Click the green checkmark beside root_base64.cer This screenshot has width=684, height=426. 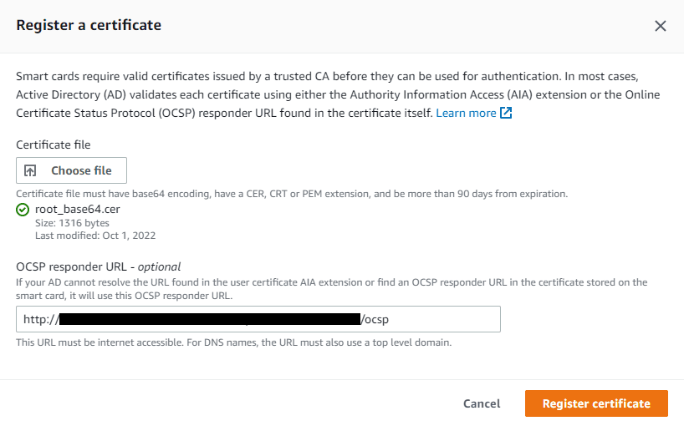(x=23, y=210)
